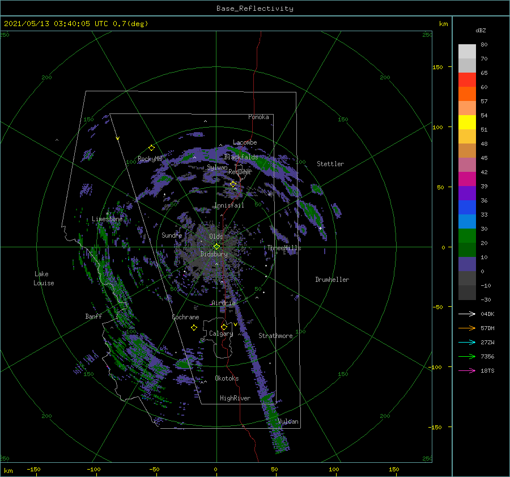Click the magenta 18TS arrow in legend
The width and height of the screenshot is (510, 477).
[467, 370]
